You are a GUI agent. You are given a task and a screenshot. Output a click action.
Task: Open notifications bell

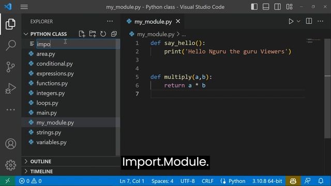point(321,181)
